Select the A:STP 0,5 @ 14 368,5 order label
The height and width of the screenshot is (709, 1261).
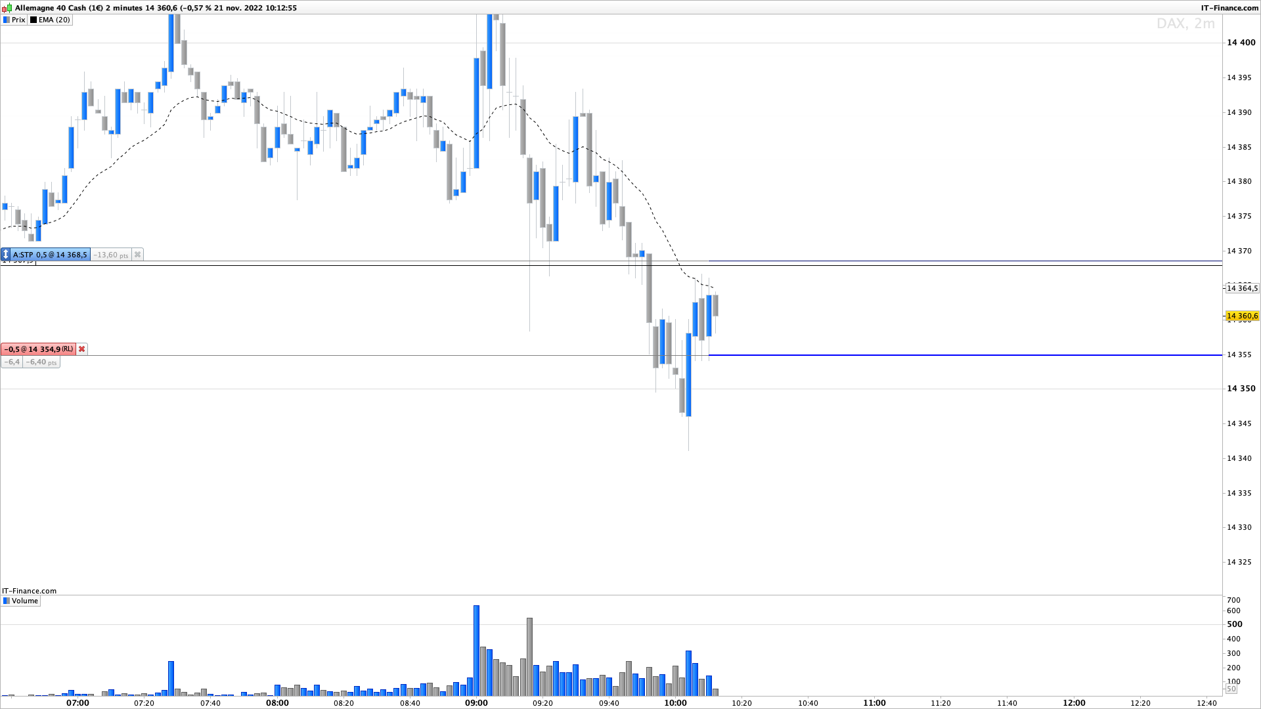(x=50, y=255)
